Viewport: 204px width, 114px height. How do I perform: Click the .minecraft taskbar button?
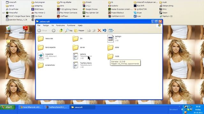coord(83,107)
